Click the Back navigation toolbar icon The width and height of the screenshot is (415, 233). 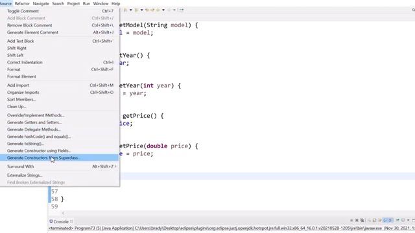click(158, 10)
